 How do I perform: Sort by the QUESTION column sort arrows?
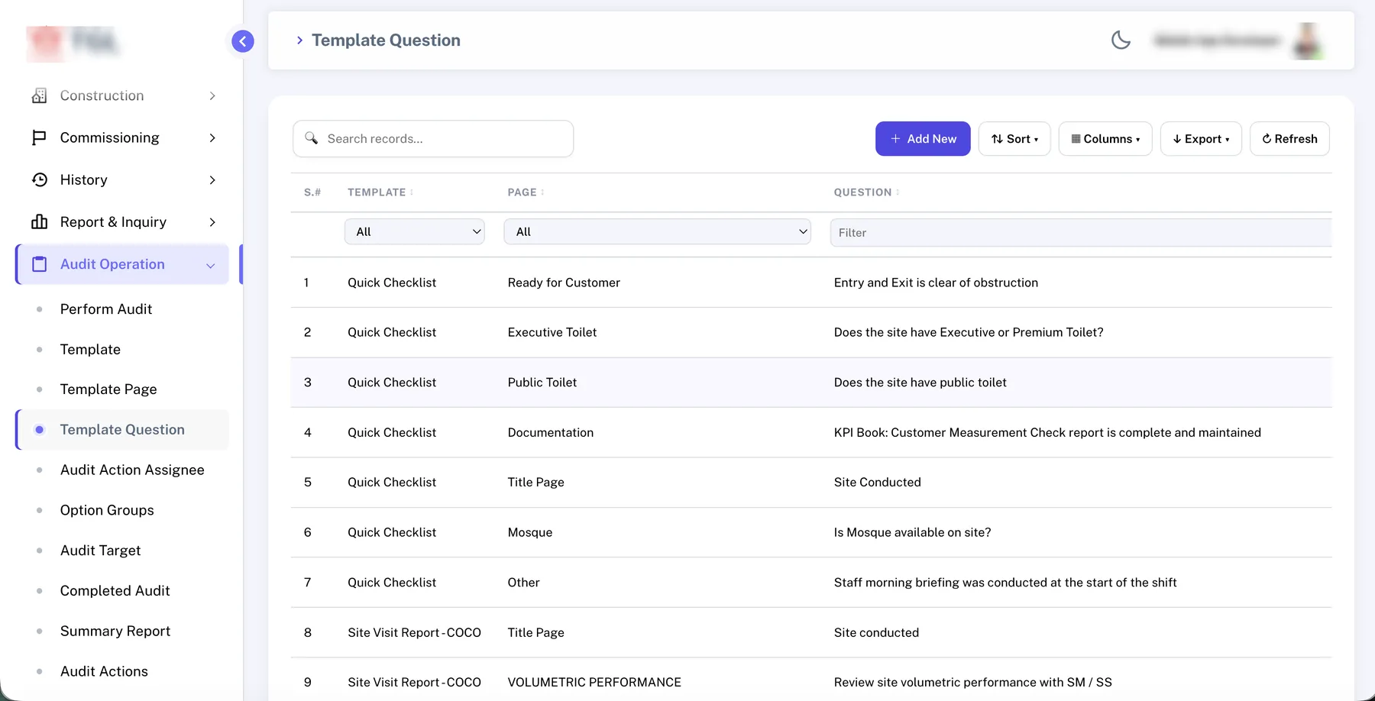click(x=898, y=192)
